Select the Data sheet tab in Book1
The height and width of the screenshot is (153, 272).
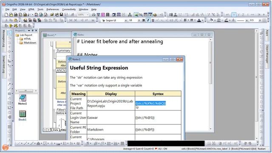coord(55,130)
